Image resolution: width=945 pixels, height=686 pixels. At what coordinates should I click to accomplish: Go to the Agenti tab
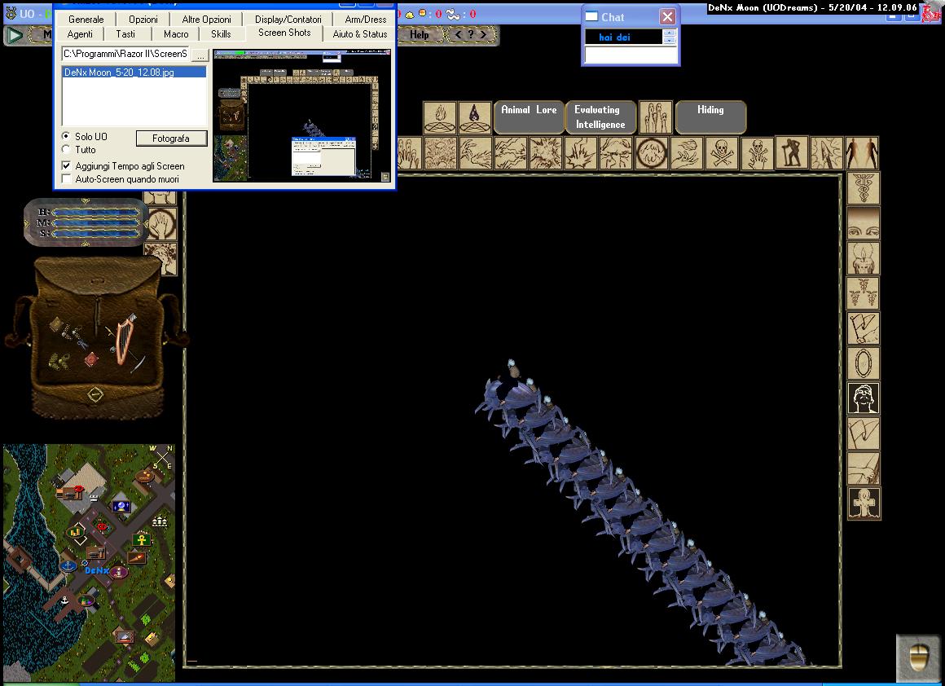pos(80,33)
